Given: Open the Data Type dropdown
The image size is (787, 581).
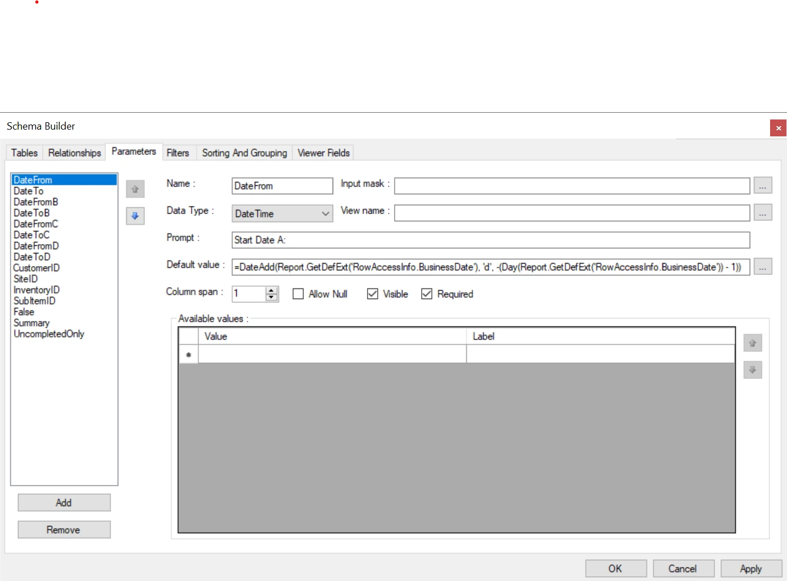Looking at the screenshot, I should tap(325, 214).
